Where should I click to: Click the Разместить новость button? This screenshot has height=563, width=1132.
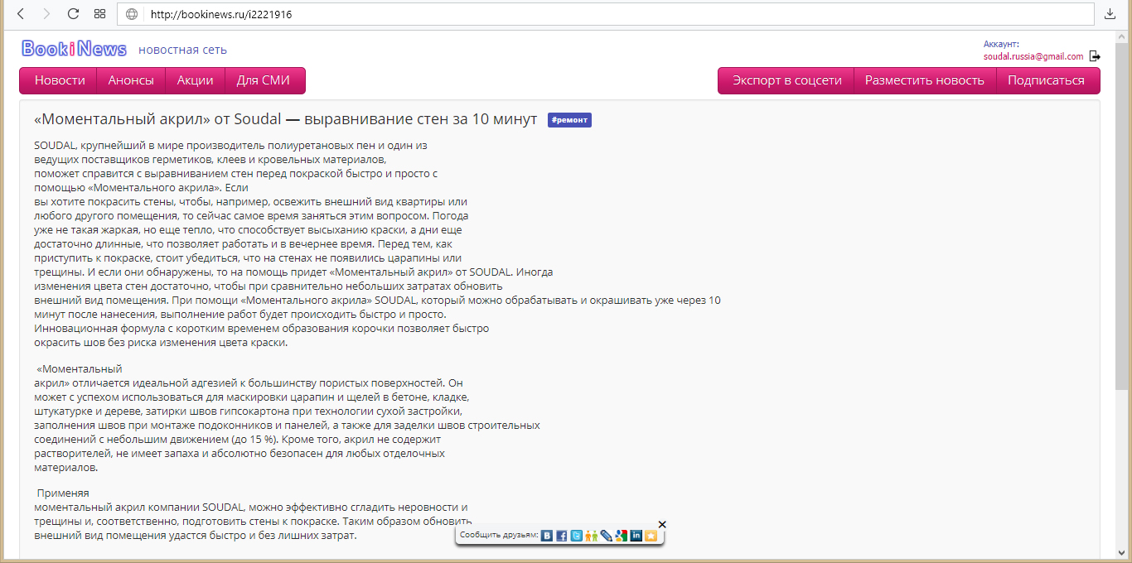(925, 80)
